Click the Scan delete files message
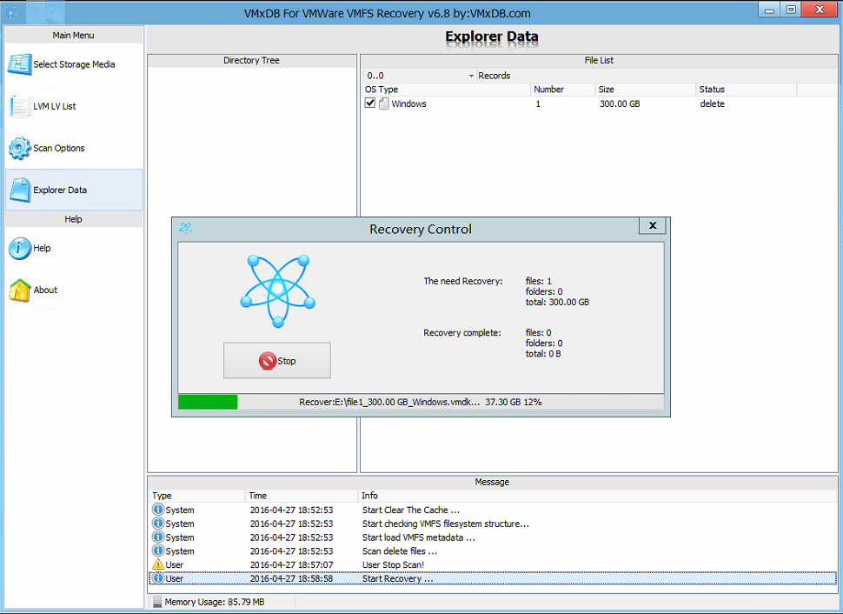The width and height of the screenshot is (843, 614). click(400, 551)
